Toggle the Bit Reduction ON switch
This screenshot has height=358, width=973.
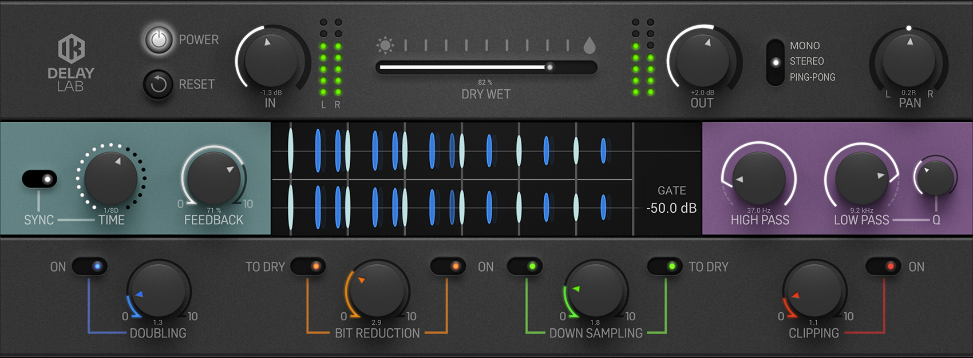coord(448,266)
